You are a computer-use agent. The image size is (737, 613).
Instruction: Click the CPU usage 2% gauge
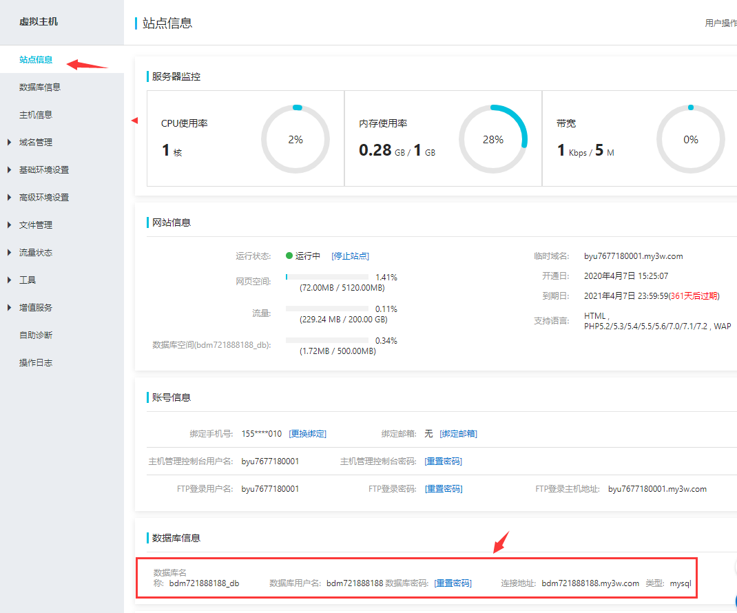[295, 139]
